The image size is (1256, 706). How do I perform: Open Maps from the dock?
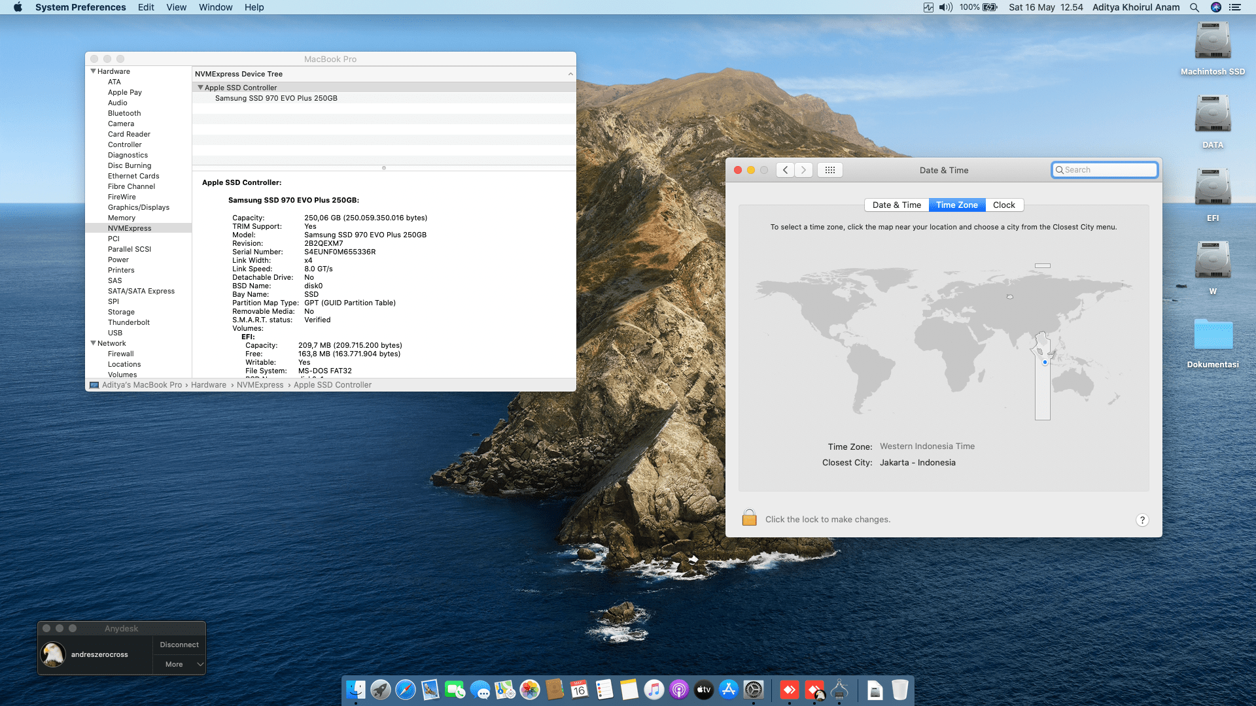pos(505,690)
